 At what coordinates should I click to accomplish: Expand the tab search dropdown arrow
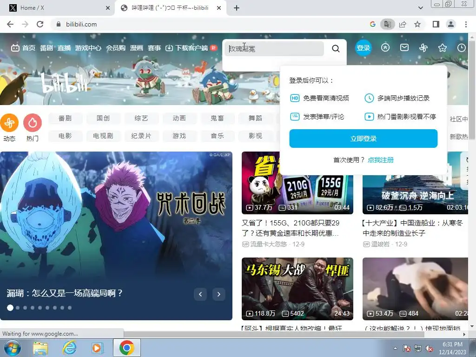420,8
